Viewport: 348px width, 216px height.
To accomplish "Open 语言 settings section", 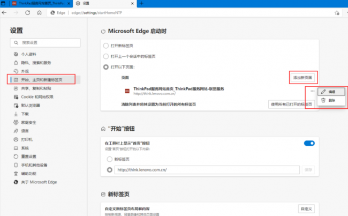I will (x=21, y=131).
